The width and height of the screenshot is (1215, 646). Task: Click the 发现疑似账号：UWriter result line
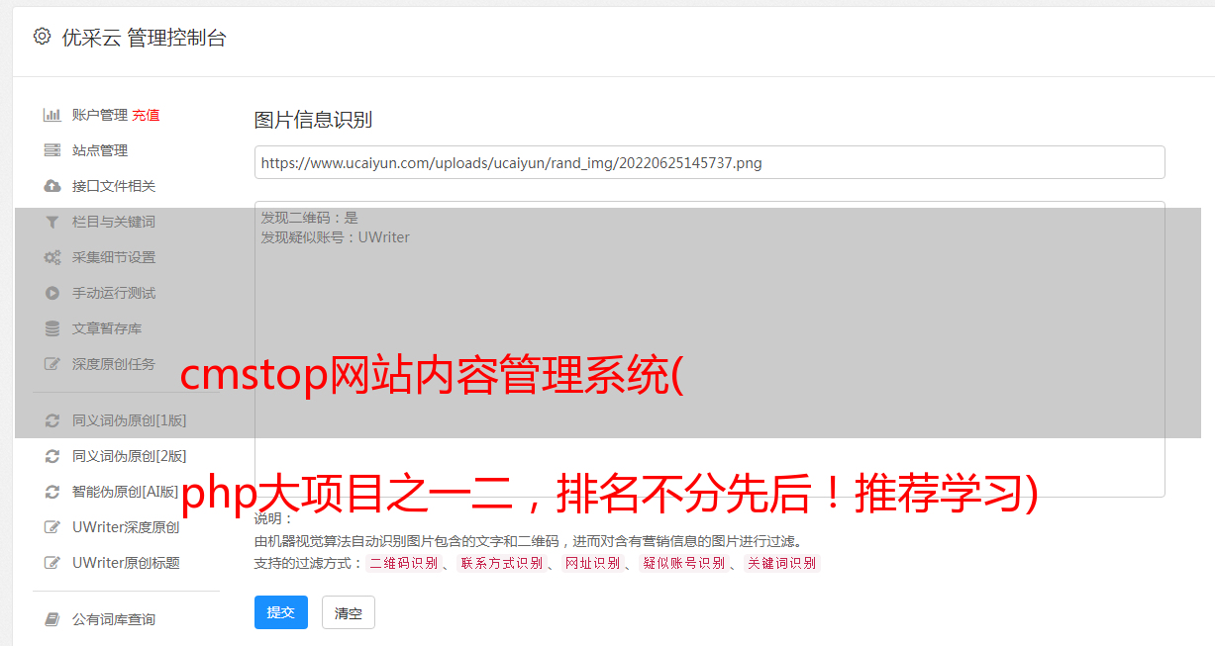pyautogui.click(x=336, y=237)
